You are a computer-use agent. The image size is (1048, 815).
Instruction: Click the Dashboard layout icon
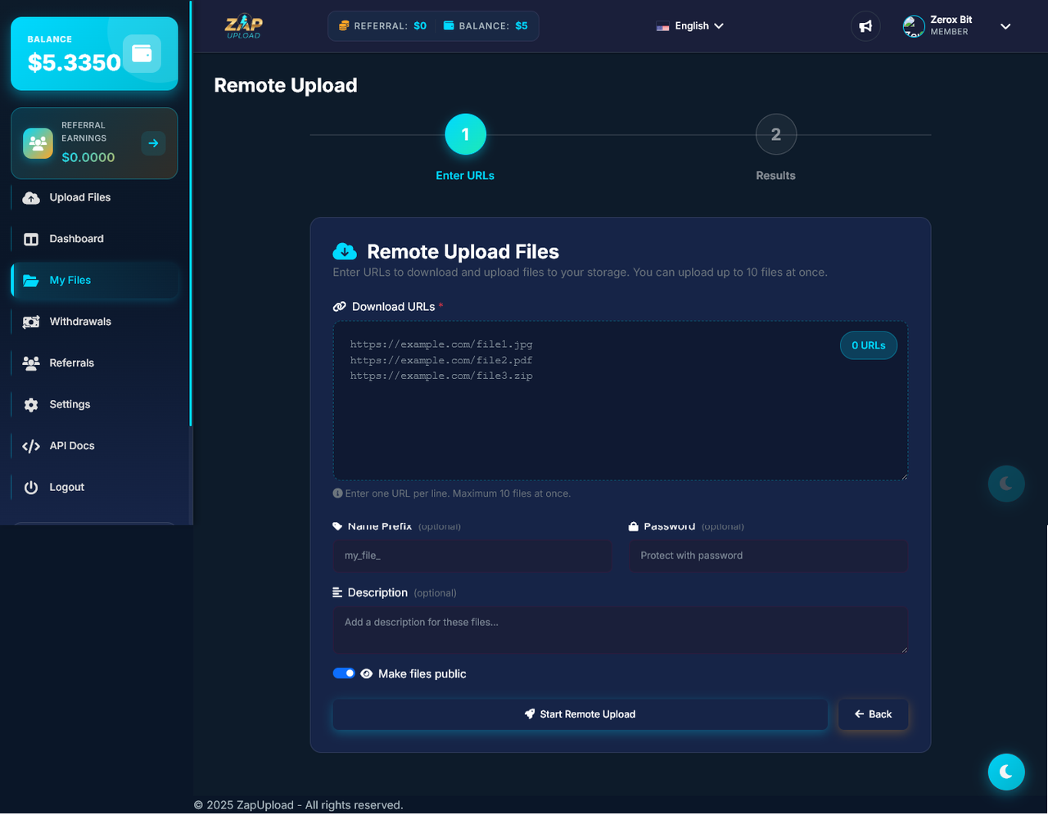(x=31, y=239)
